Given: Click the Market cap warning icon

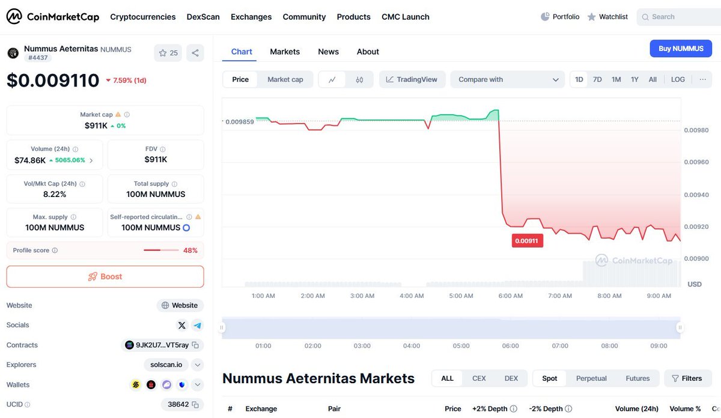Looking at the screenshot, I should 118,114.
